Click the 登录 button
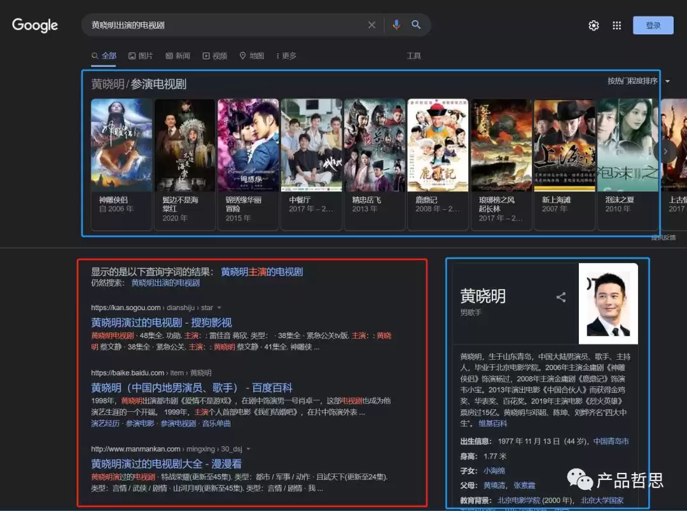687x511 pixels. (653, 25)
